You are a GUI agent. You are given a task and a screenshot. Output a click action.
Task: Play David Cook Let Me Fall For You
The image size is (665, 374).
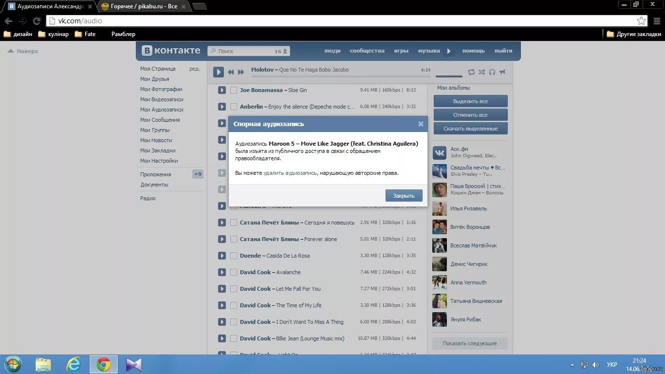[x=222, y=289]
